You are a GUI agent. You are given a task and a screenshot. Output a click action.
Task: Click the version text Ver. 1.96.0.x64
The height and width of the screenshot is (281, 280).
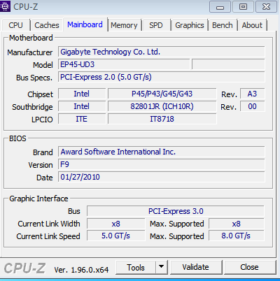[81, 270]
